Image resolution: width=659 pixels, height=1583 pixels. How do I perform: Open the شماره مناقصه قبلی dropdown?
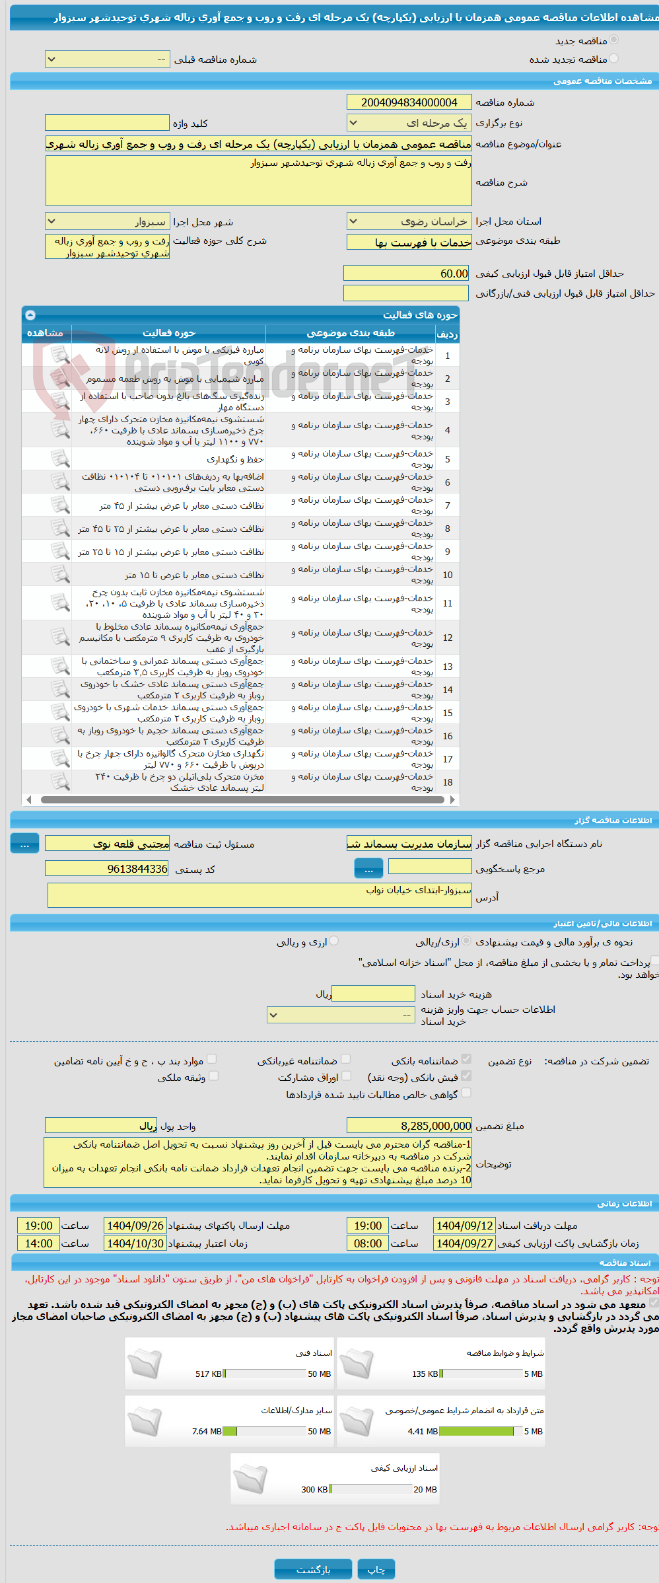coord(107,59)
